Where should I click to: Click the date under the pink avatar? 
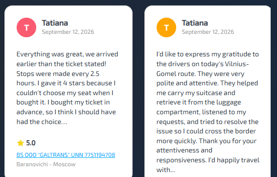click(x=68, y=32)
